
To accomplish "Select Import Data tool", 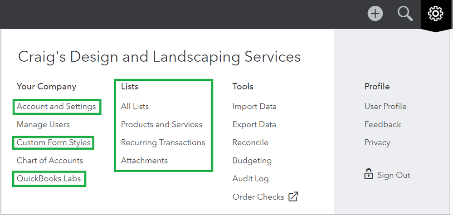I will coord(254,107).
